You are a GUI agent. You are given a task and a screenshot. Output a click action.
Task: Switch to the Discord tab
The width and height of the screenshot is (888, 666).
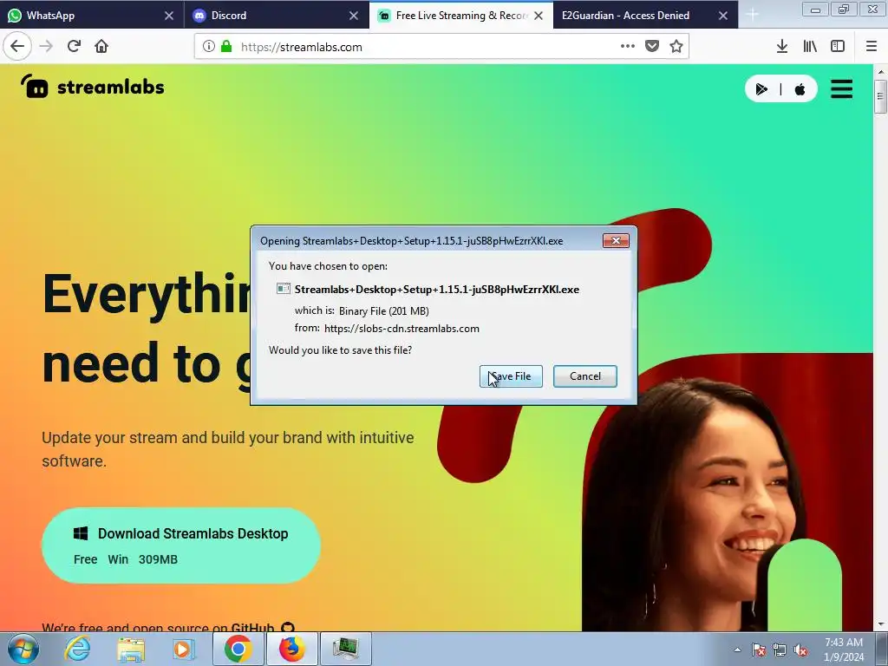pos(277,16)
